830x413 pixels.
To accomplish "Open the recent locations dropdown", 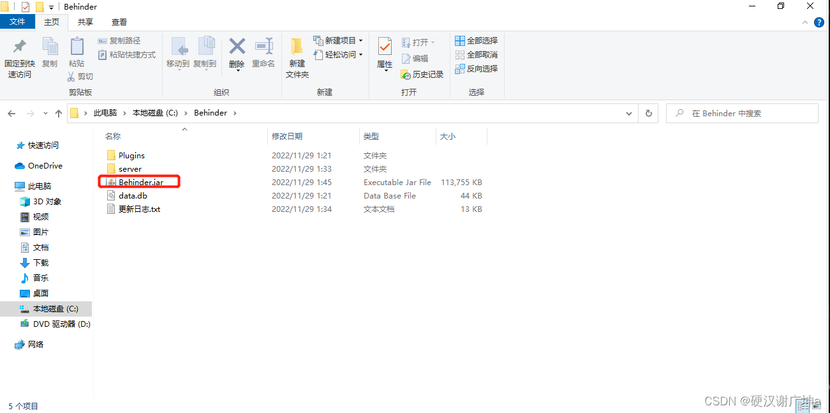I will (45, 113).
